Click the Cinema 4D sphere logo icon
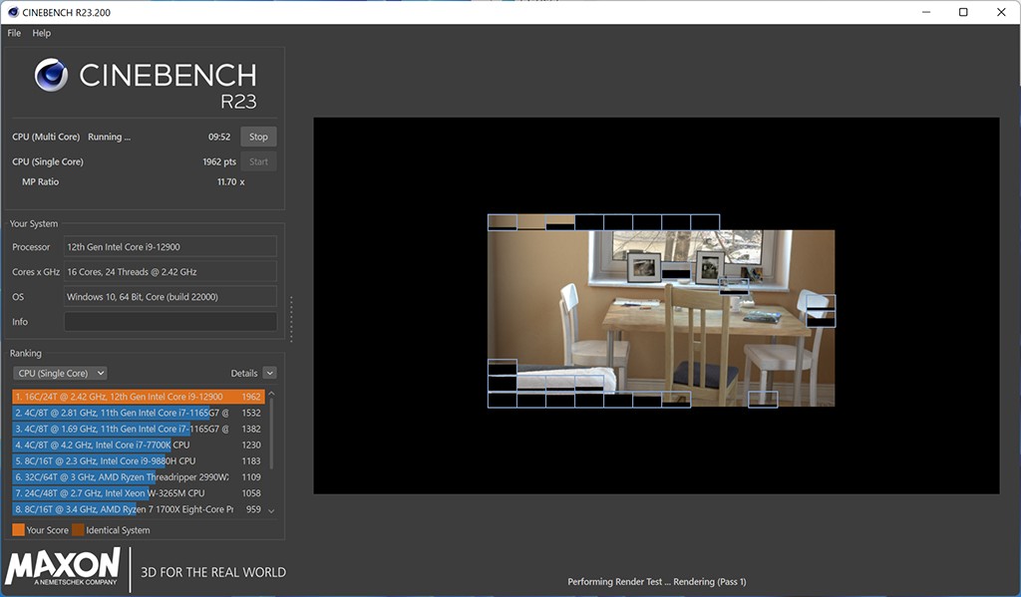This screenshot has width=1021, height=597. point(51,77)
